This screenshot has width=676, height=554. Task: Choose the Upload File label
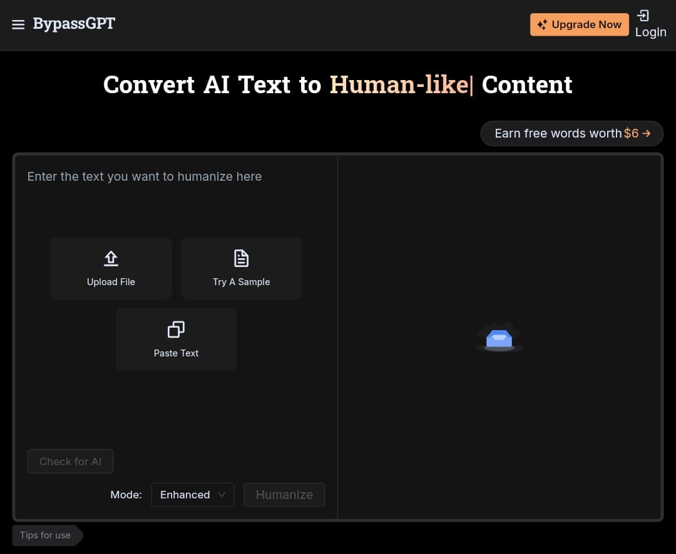[111, 282]
